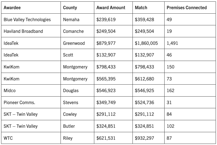Click the 1,491 premises connected value
The height and width of the screenshot is (145, 217).
(172, 43)
